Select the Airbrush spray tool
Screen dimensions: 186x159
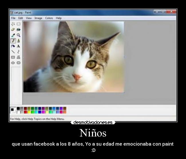[13, 46]
